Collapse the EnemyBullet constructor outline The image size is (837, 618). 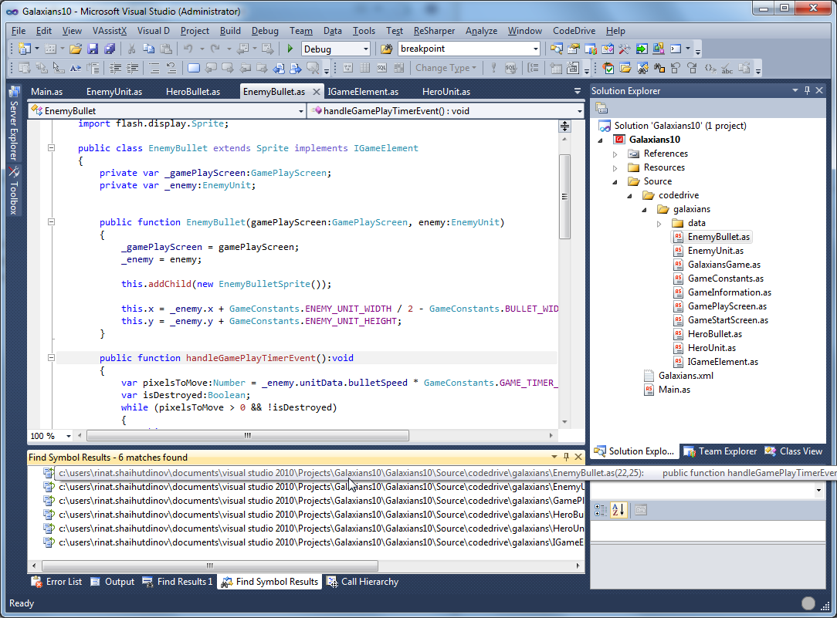tap(51, 222)
